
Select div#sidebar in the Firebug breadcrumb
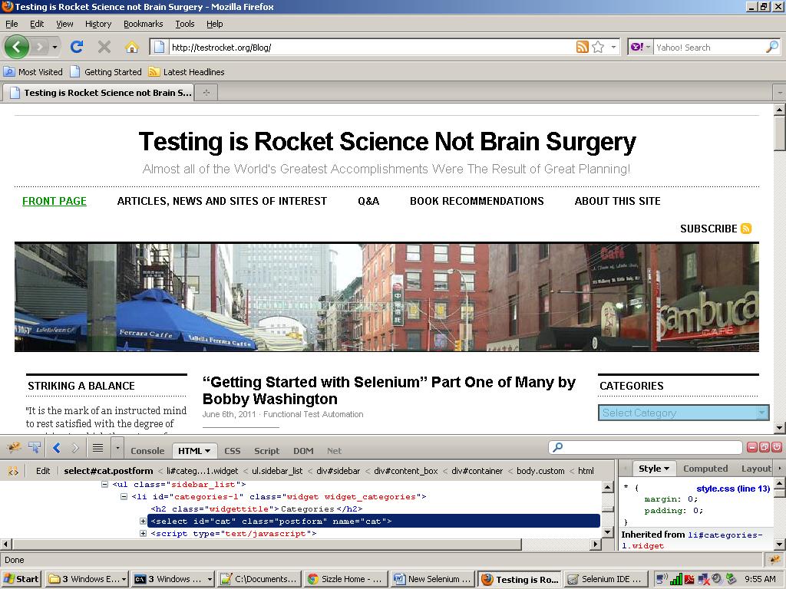click(x=339, y=471)
